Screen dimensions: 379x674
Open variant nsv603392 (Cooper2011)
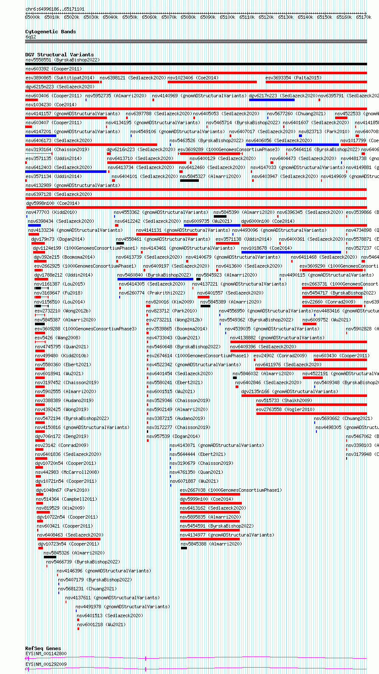pos(53,69)
